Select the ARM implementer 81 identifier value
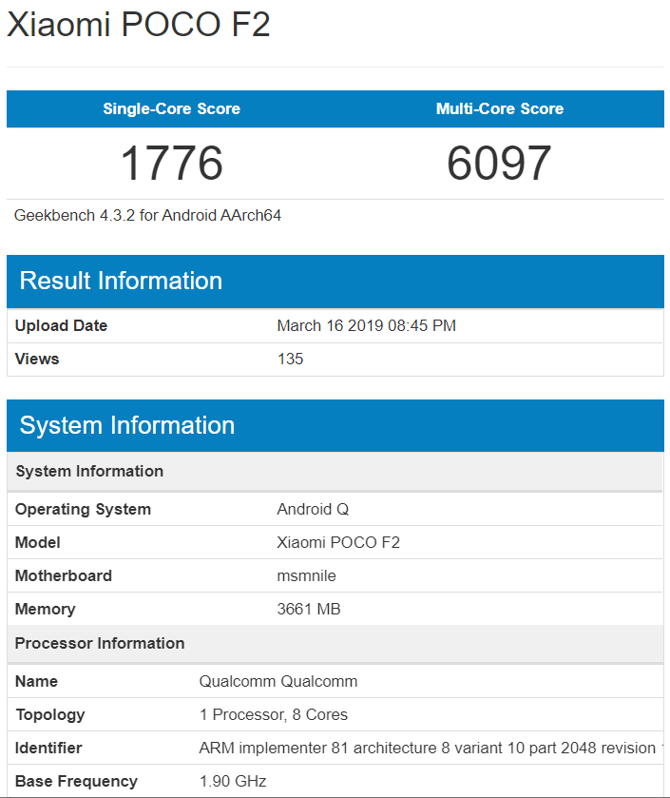670x798 pixels. (431, 749)
